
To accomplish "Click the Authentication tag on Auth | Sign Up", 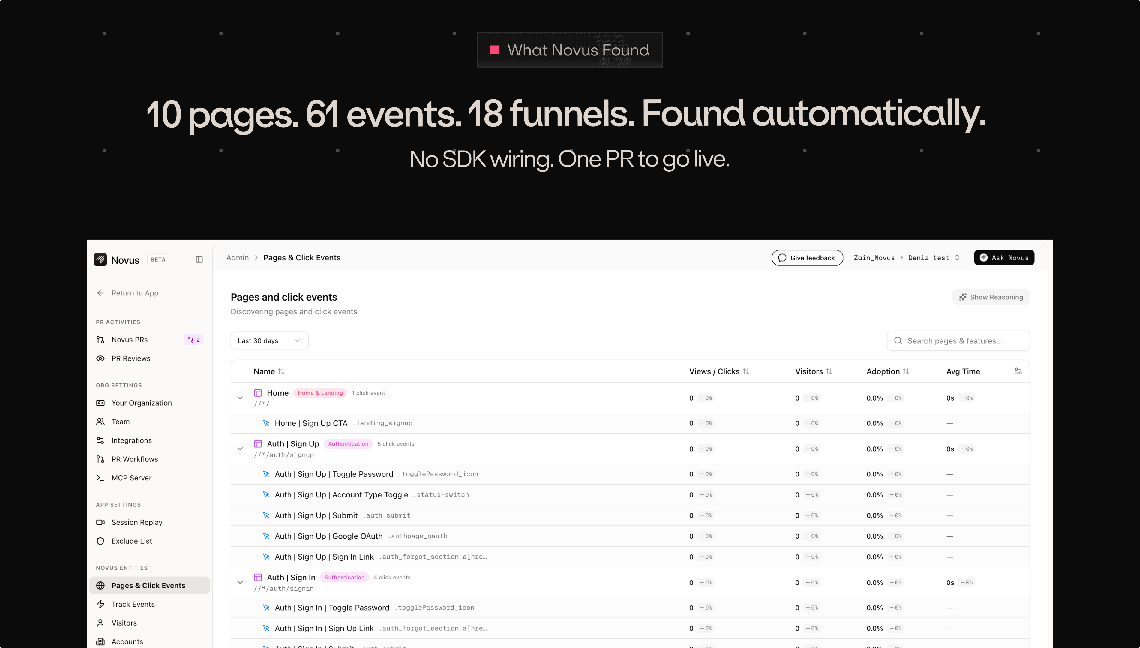I will (348, 444).
